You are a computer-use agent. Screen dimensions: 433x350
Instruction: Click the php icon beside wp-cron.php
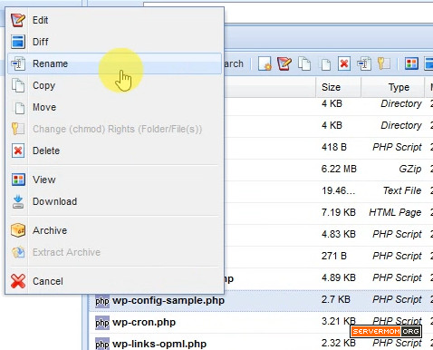[x=102, y=323]
